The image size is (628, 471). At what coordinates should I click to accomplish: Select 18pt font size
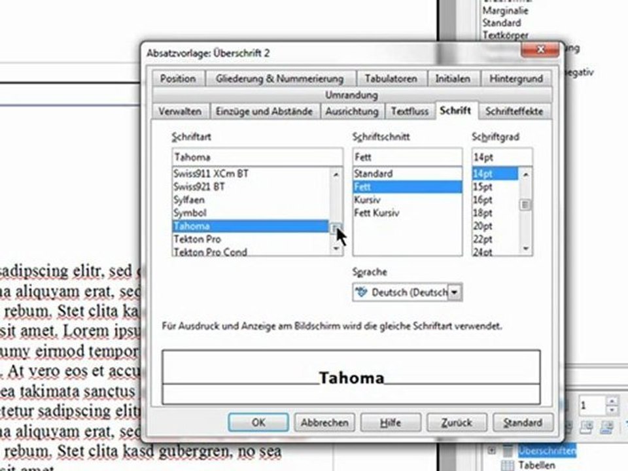click(495, 213)
